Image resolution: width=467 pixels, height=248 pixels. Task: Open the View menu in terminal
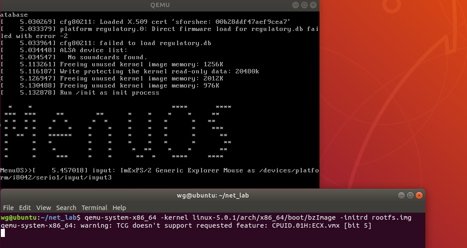43,208
